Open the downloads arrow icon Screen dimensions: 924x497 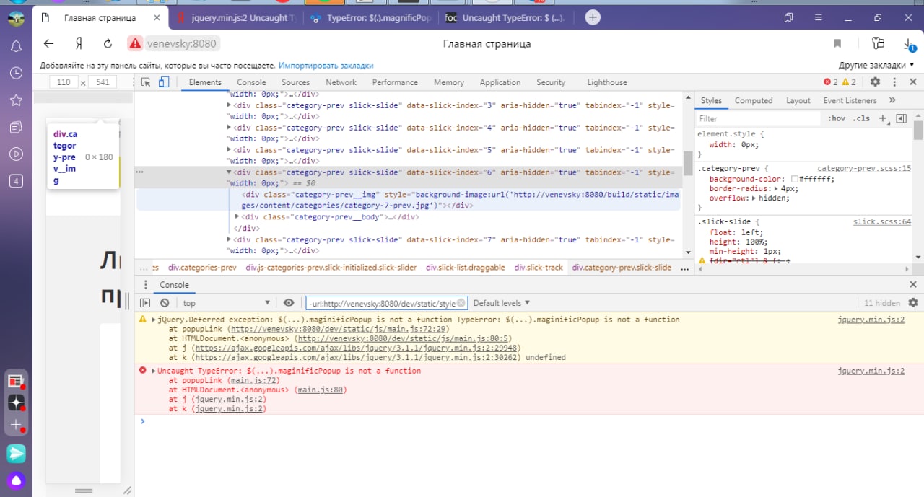pyautogui.click(x=908, y=44)
